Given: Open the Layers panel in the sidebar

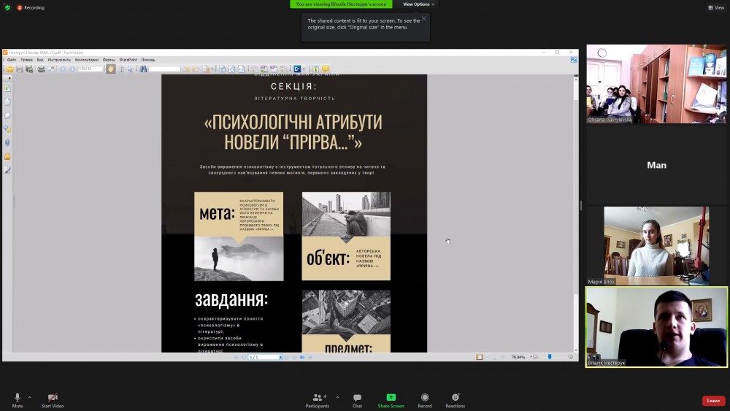Looking at the screenshot, I should 7,115.
